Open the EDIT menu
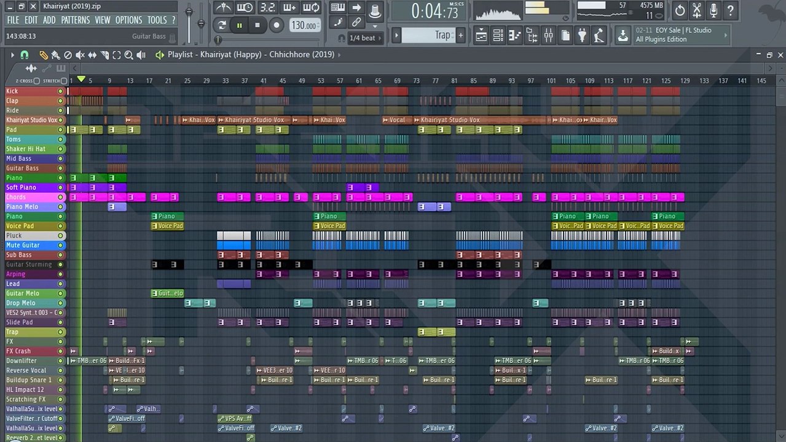Image resolution: width=786 pixels, height=442 pixels. (x=31, y=20)
